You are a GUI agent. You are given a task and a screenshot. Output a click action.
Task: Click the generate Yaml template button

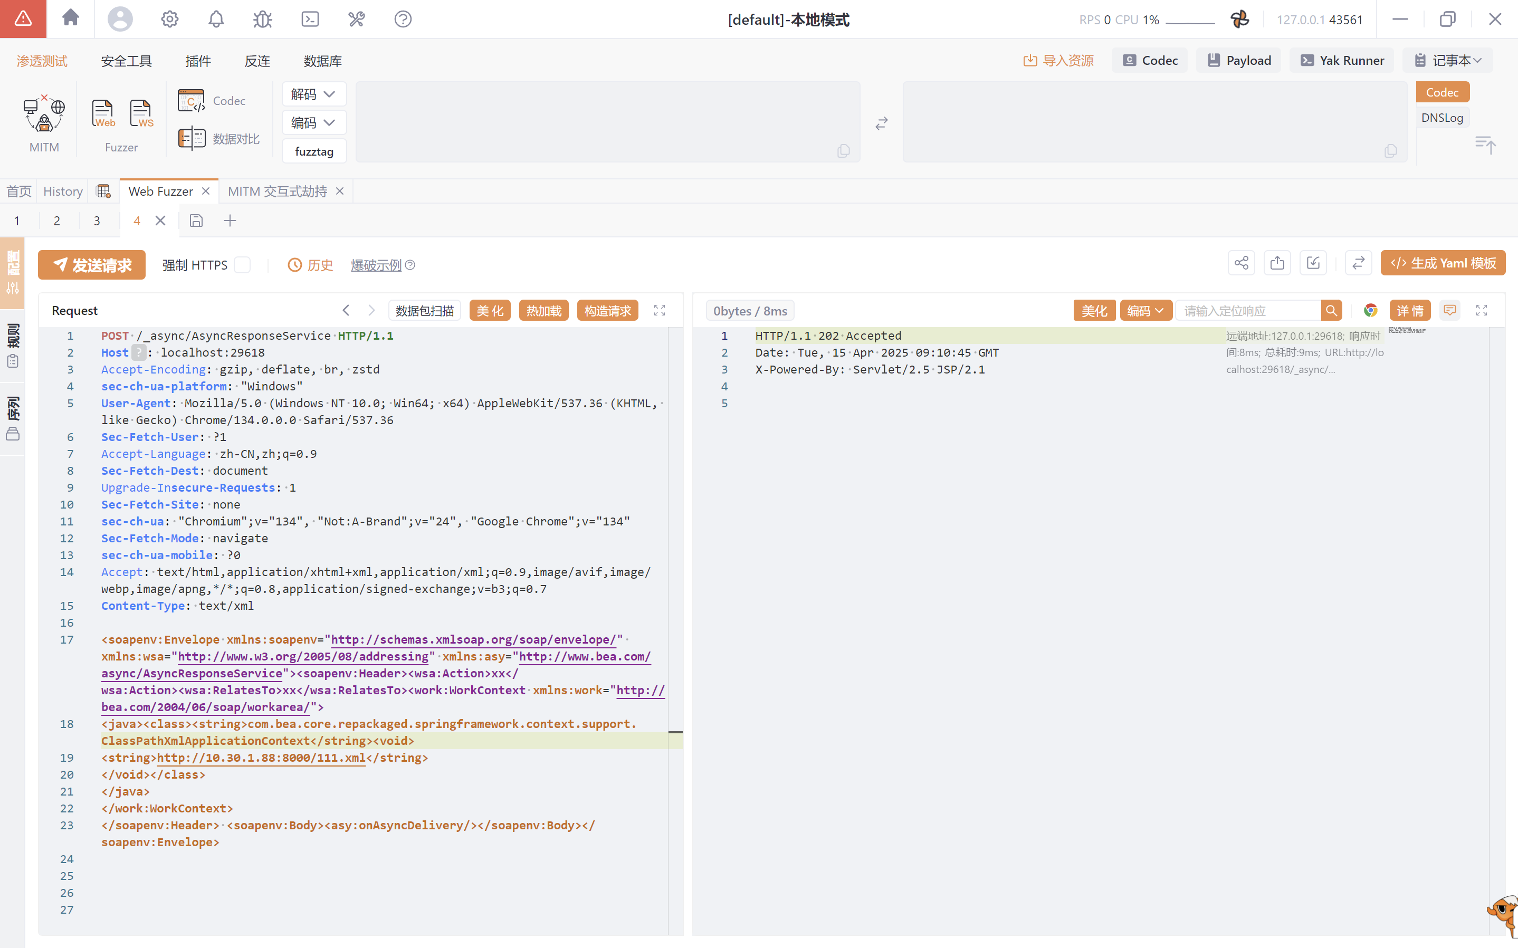click(1442, 263)
